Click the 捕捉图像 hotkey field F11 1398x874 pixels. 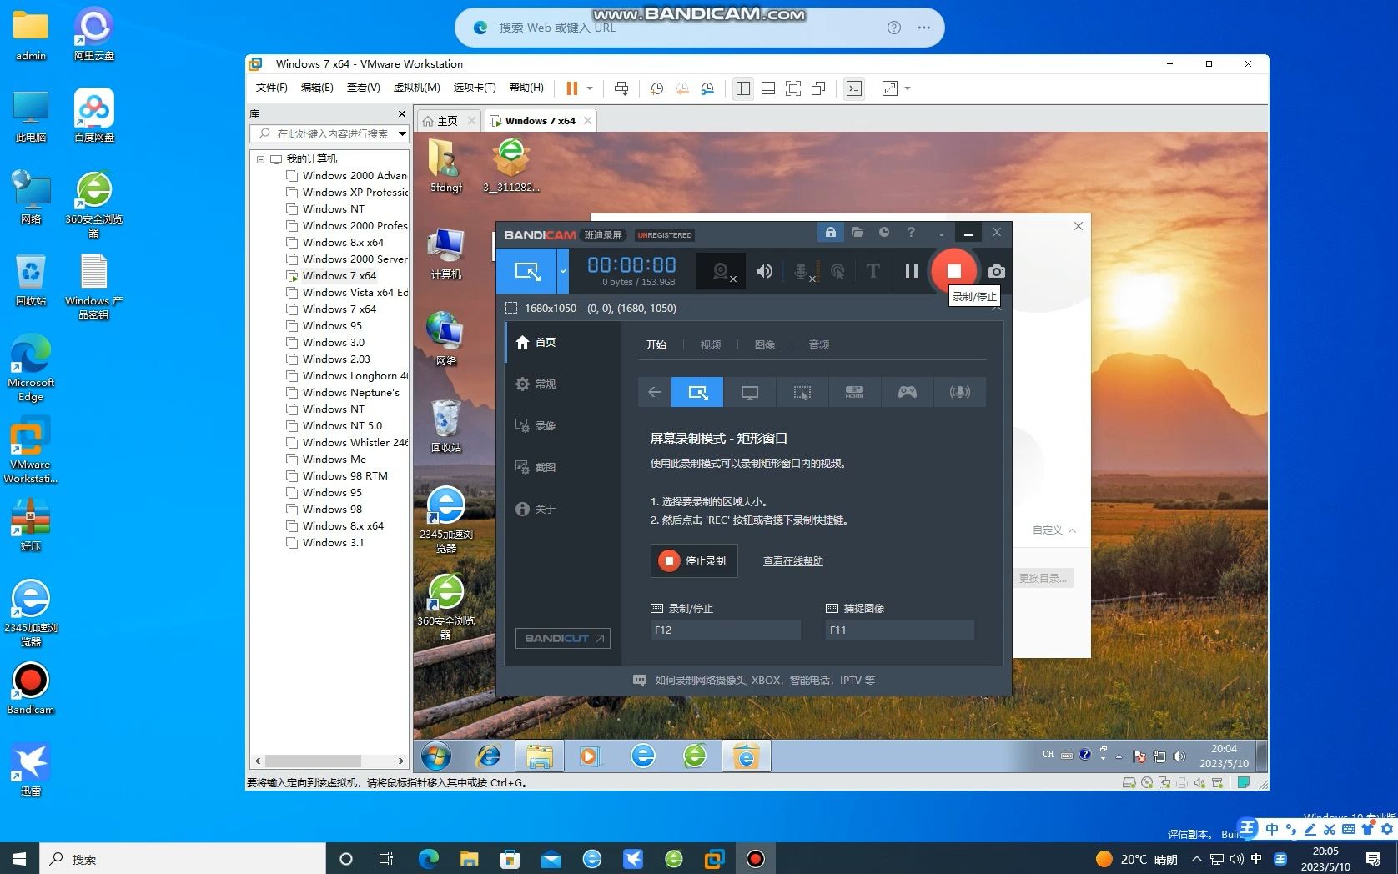tap(900, 630)
